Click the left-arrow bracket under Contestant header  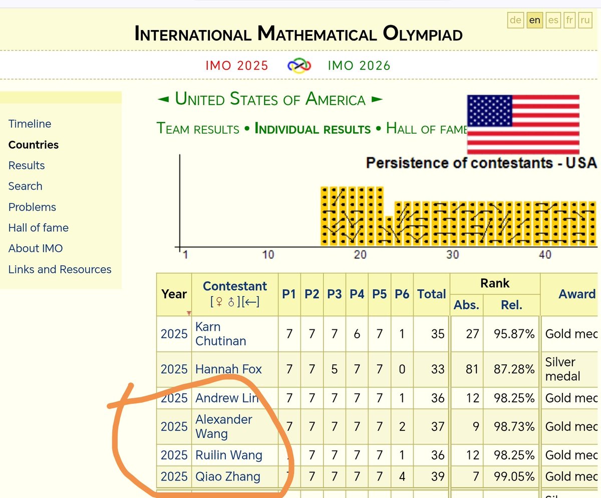coord(250,302)
